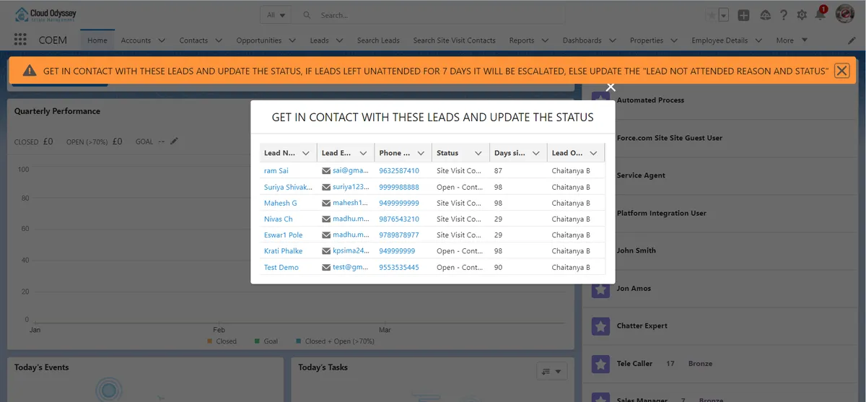The width and height of the screenshot is (866, 402).
Task: Expand the Contacts tab chevron
Action: [x=218, y=40]
